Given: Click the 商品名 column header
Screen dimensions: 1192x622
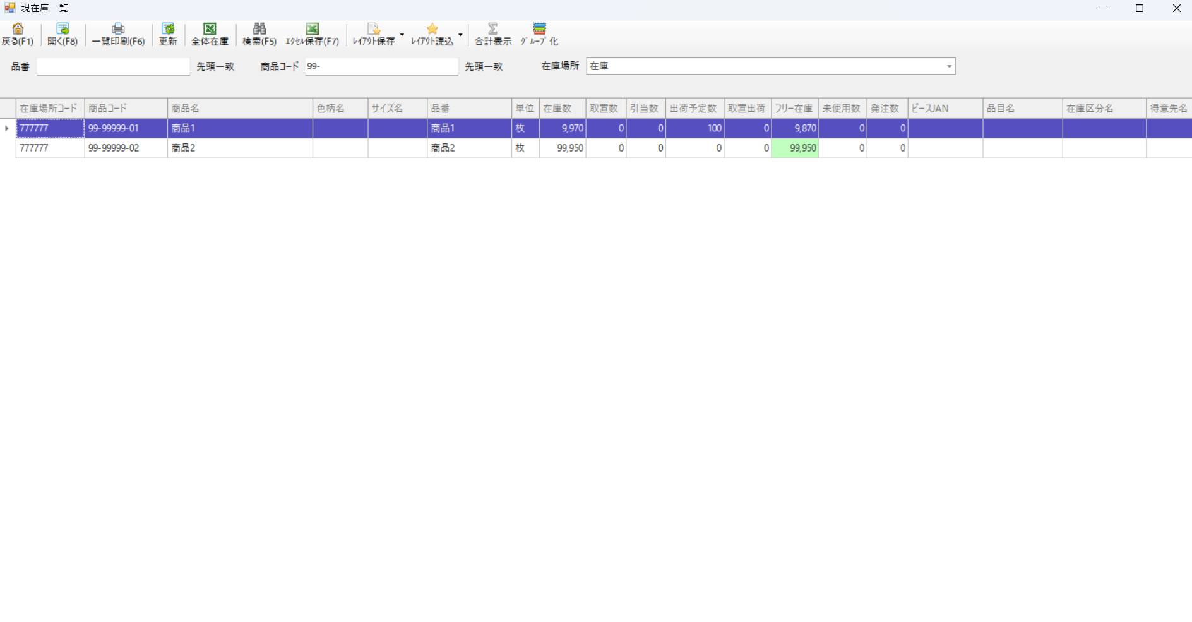Looking at the screenshot, I should 239,109.
